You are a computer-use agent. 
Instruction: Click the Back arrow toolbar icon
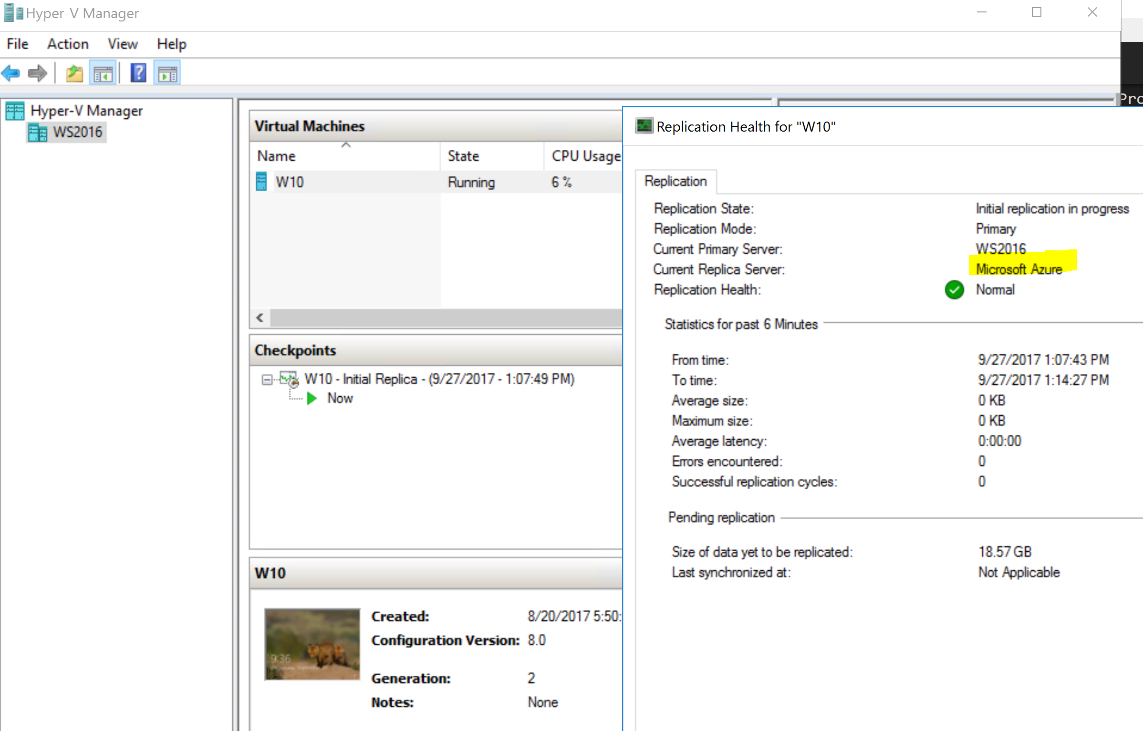tap(11, 73)
